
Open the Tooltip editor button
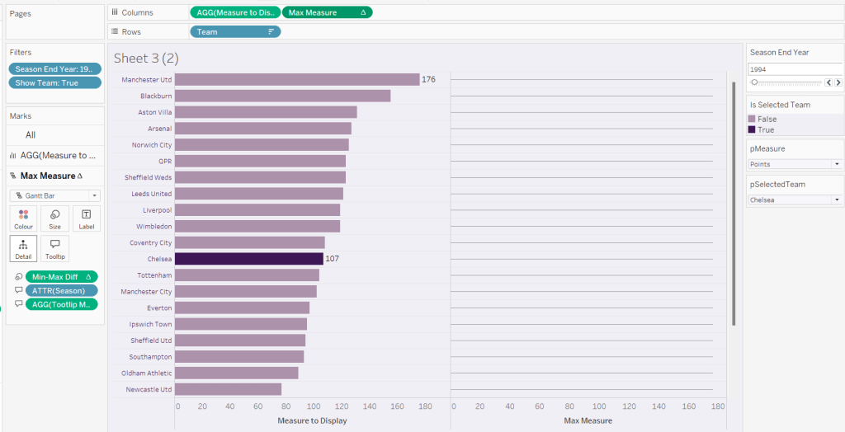click(x=54, y=248)
